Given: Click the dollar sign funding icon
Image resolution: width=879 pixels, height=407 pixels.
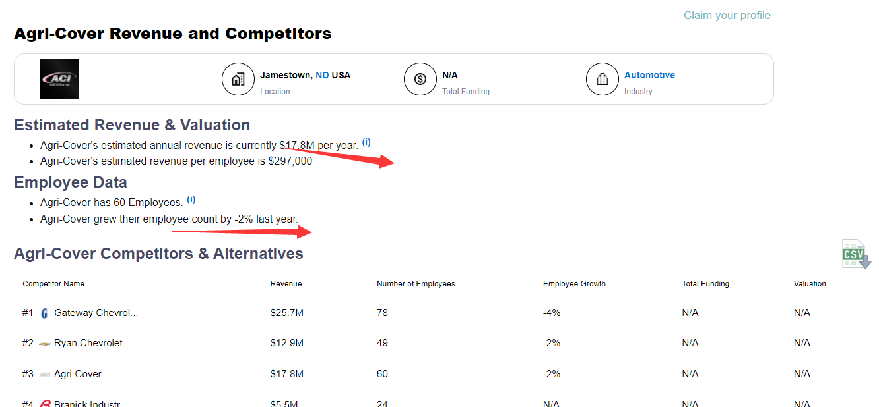Looking at the screenshot, I should pyautogui.click(x=420, y=80).
